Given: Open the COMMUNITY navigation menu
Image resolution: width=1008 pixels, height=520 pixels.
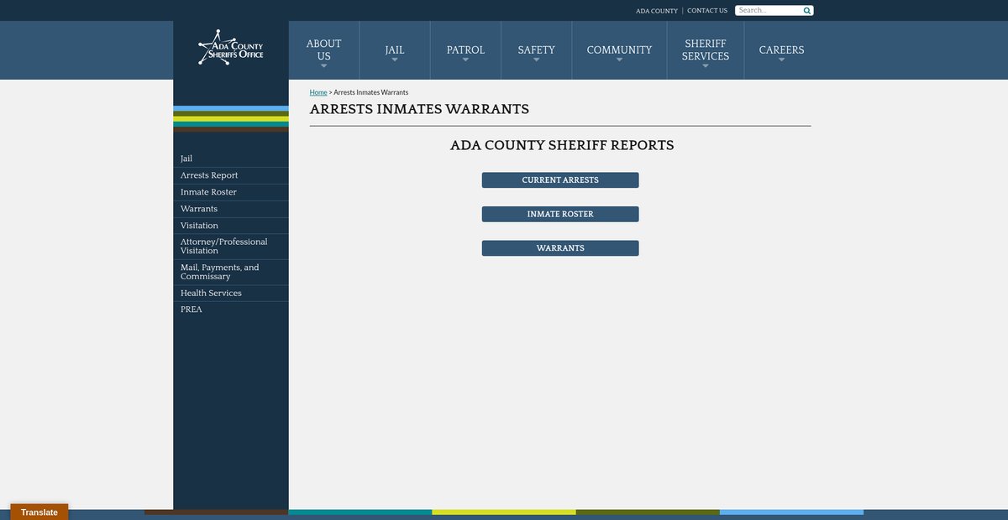Looking at the screenshot, I should (x=620, y=50).
